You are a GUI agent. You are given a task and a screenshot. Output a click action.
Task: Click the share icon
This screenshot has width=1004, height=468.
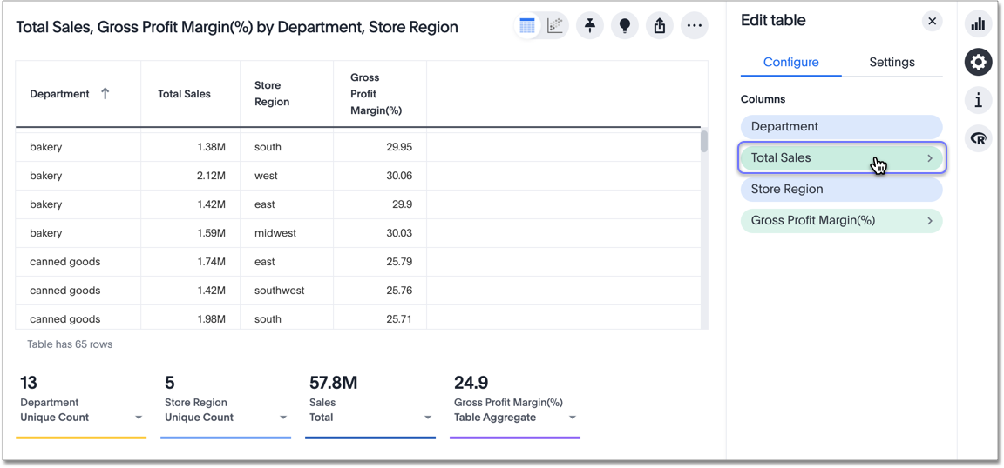pos(660,26)
